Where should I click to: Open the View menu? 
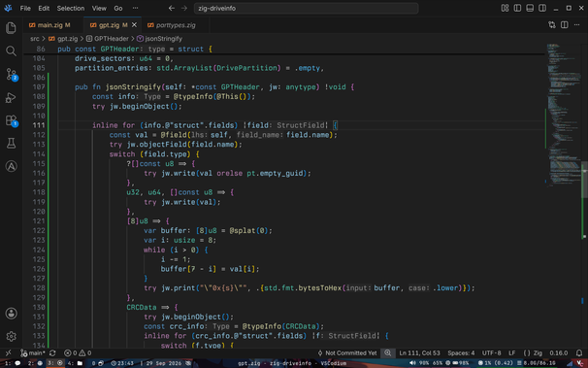click(99, 8)
